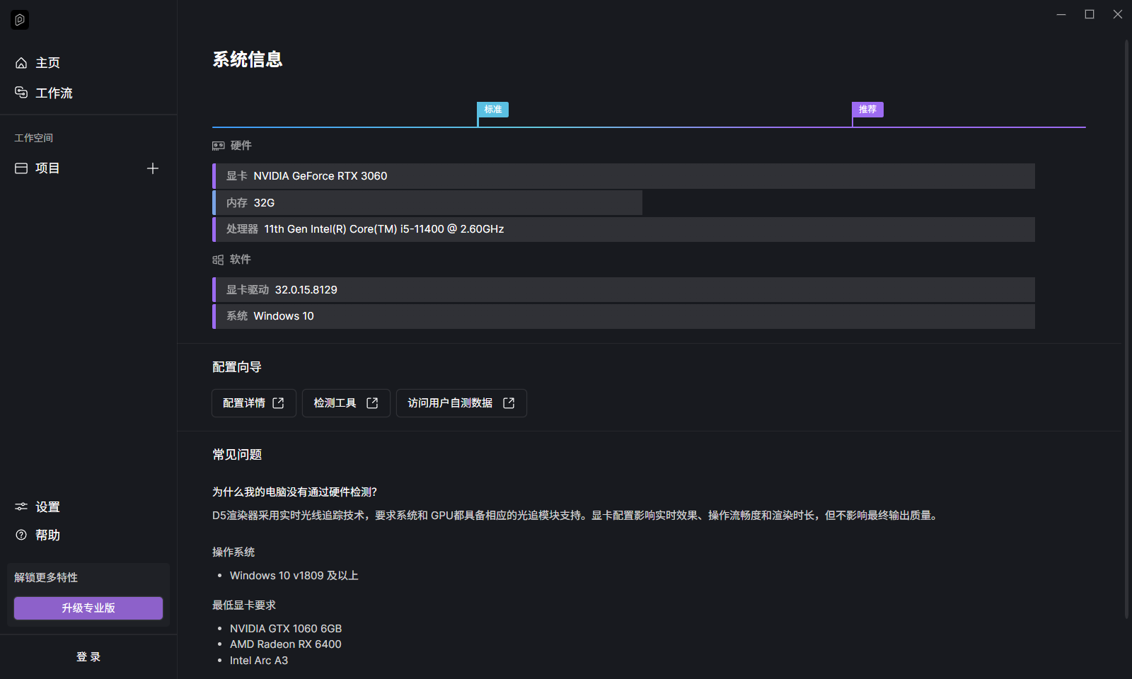This screenshot has height=679, width=1132.
Task: Click the 标准 level marker
Action: 492,110
